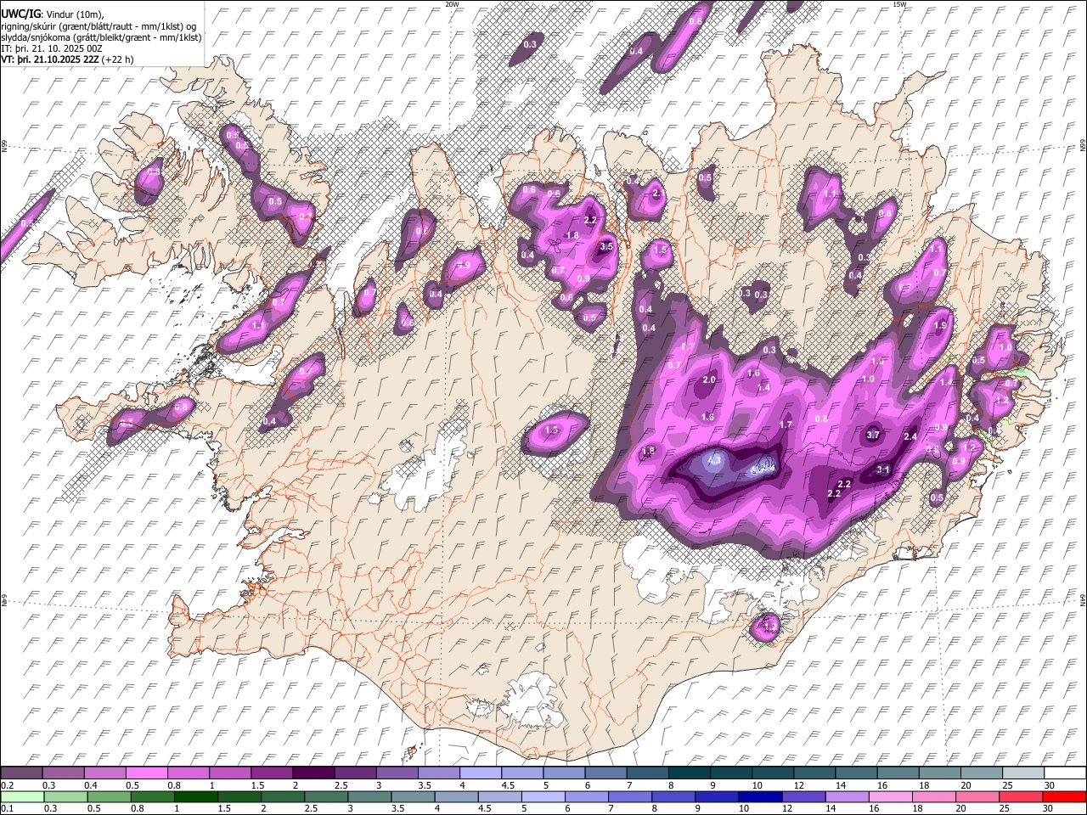Click the 'UWC/IG: Vindur (10m)' title line
The width and height of the screenshot is (1087, 815).
coord(52,14)
